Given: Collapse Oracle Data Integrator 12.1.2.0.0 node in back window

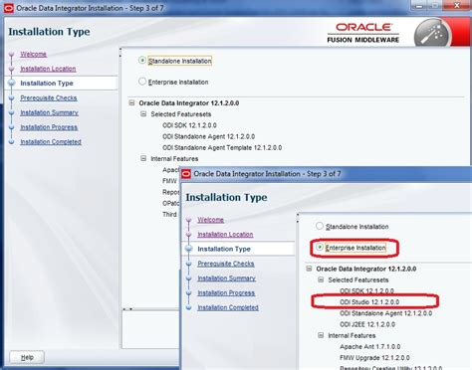Looking at the screenshot, I should (131, 102).
